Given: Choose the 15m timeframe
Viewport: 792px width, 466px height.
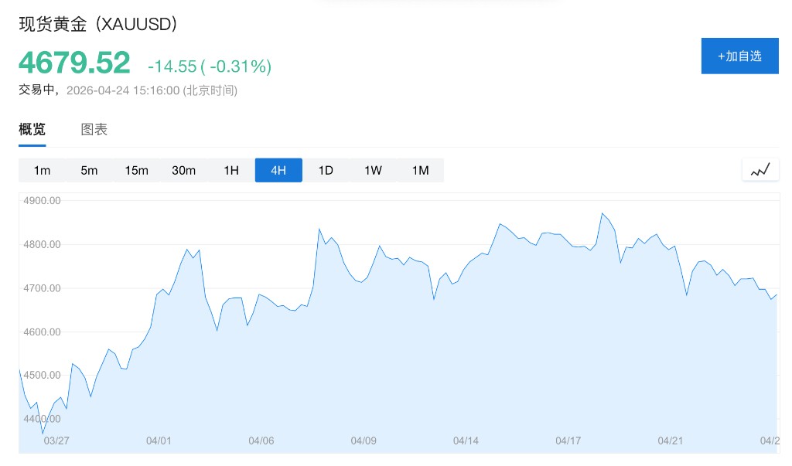Looking at the screenshot, I should click(x=136, y=170).
